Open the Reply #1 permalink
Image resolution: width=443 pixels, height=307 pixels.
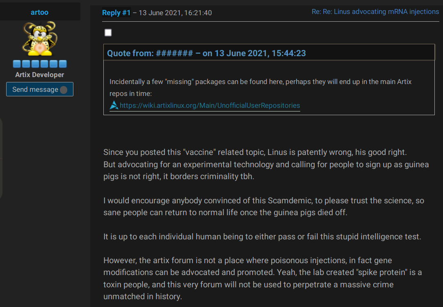click(x=116, y=13)
